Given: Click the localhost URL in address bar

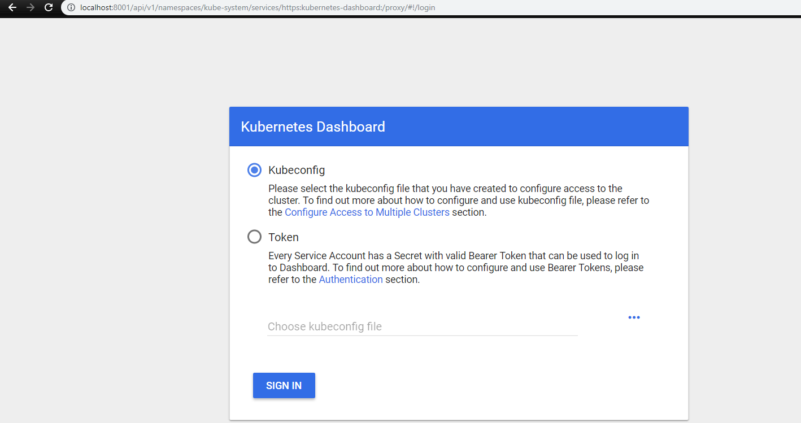Looking at the screenshot, I should (x=258, y=8).
